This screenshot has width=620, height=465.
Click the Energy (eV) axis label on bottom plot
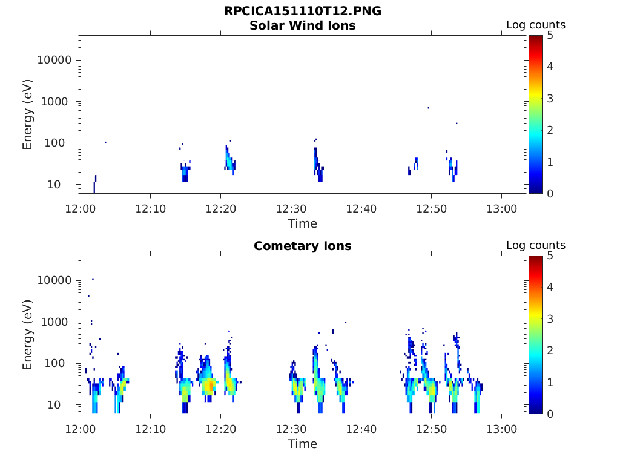27,335
